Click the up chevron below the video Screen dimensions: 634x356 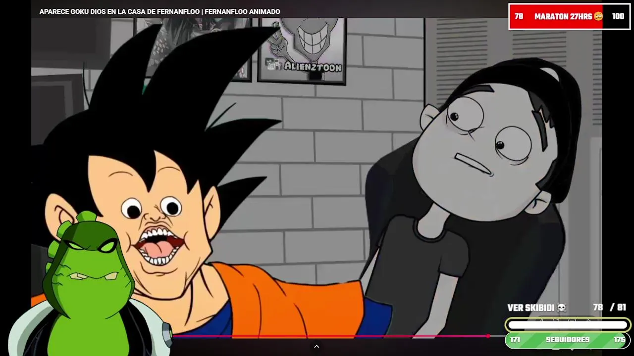point(317,347)
